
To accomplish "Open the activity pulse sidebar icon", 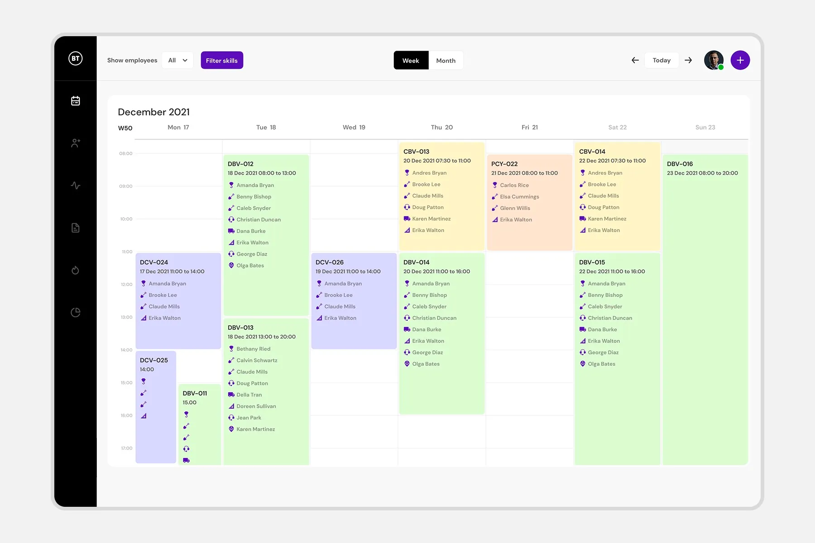I will pyautogui.click(x=76, y=186).
